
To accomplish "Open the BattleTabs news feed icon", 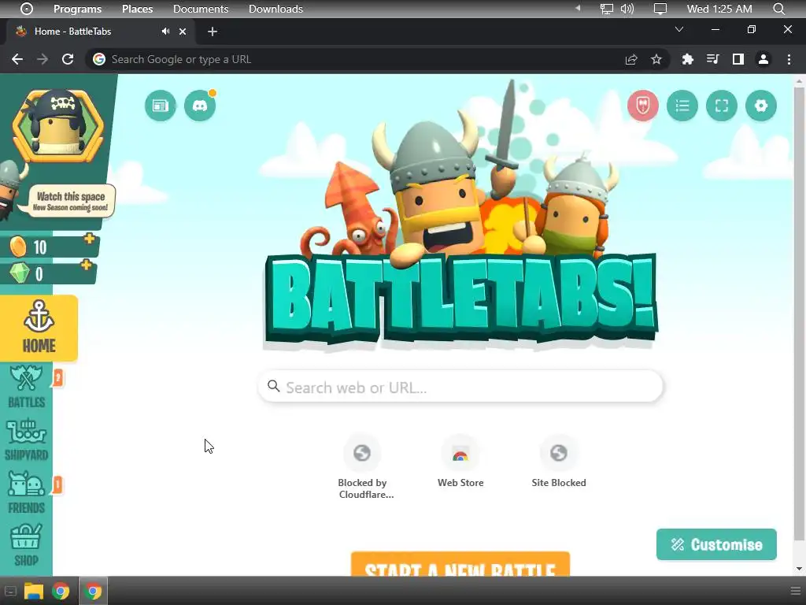I will click(x=161, y=106).
